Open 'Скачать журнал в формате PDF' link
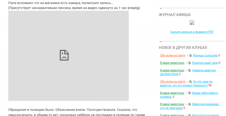 click(192, 32)
